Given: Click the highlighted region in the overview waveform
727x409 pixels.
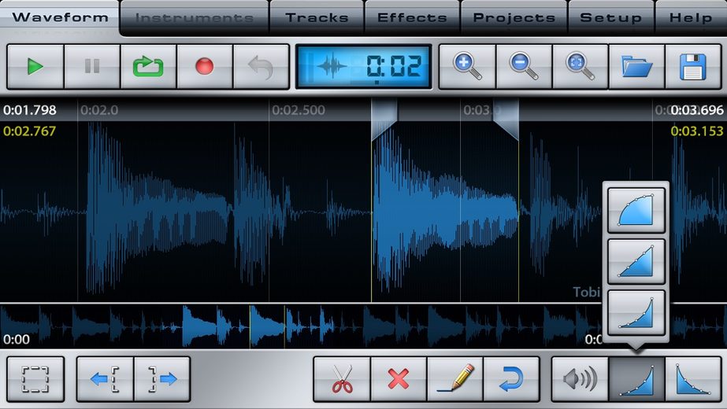Looking at the screenshot, I should click(x=267, y=326).
